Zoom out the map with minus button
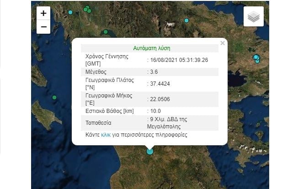 coord(43,27)
